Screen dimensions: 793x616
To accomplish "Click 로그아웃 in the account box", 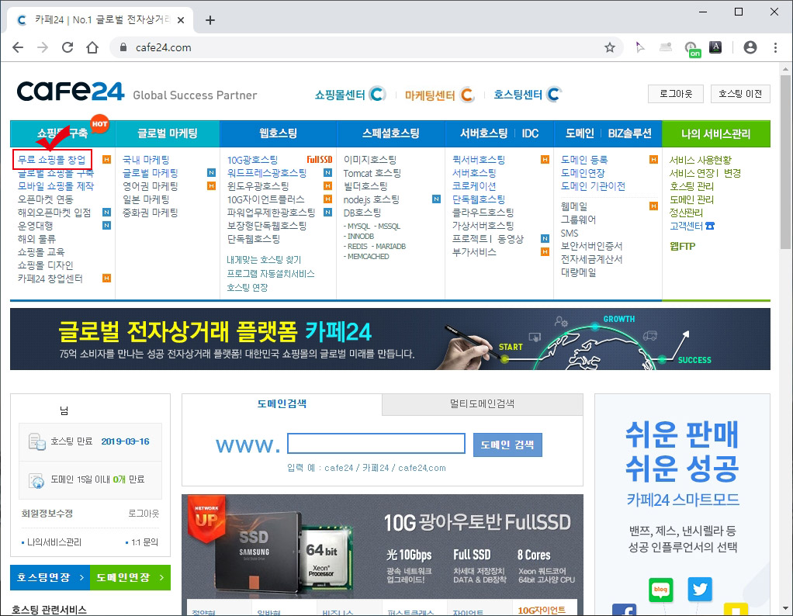I will (x=143, y=514).
